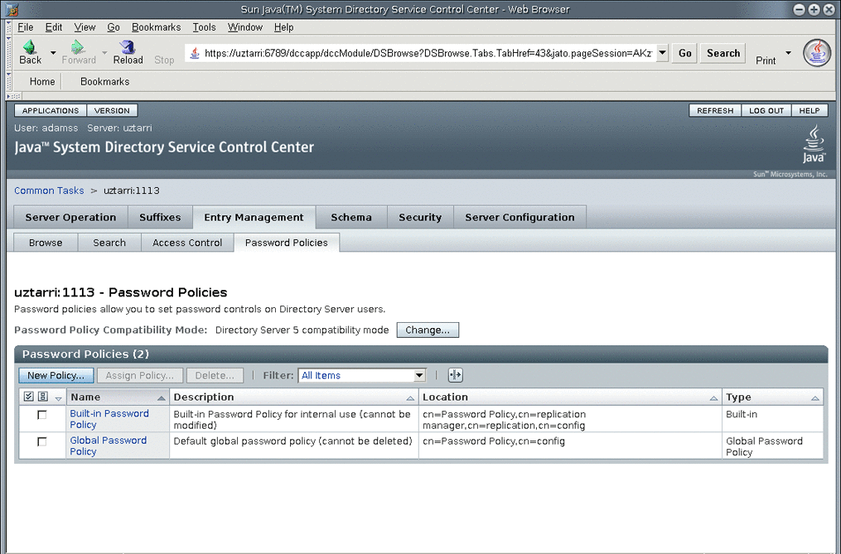This screenshot has width=841, height=554.
Task: Sort table by Name column arrow
Action: pos(161,398)
